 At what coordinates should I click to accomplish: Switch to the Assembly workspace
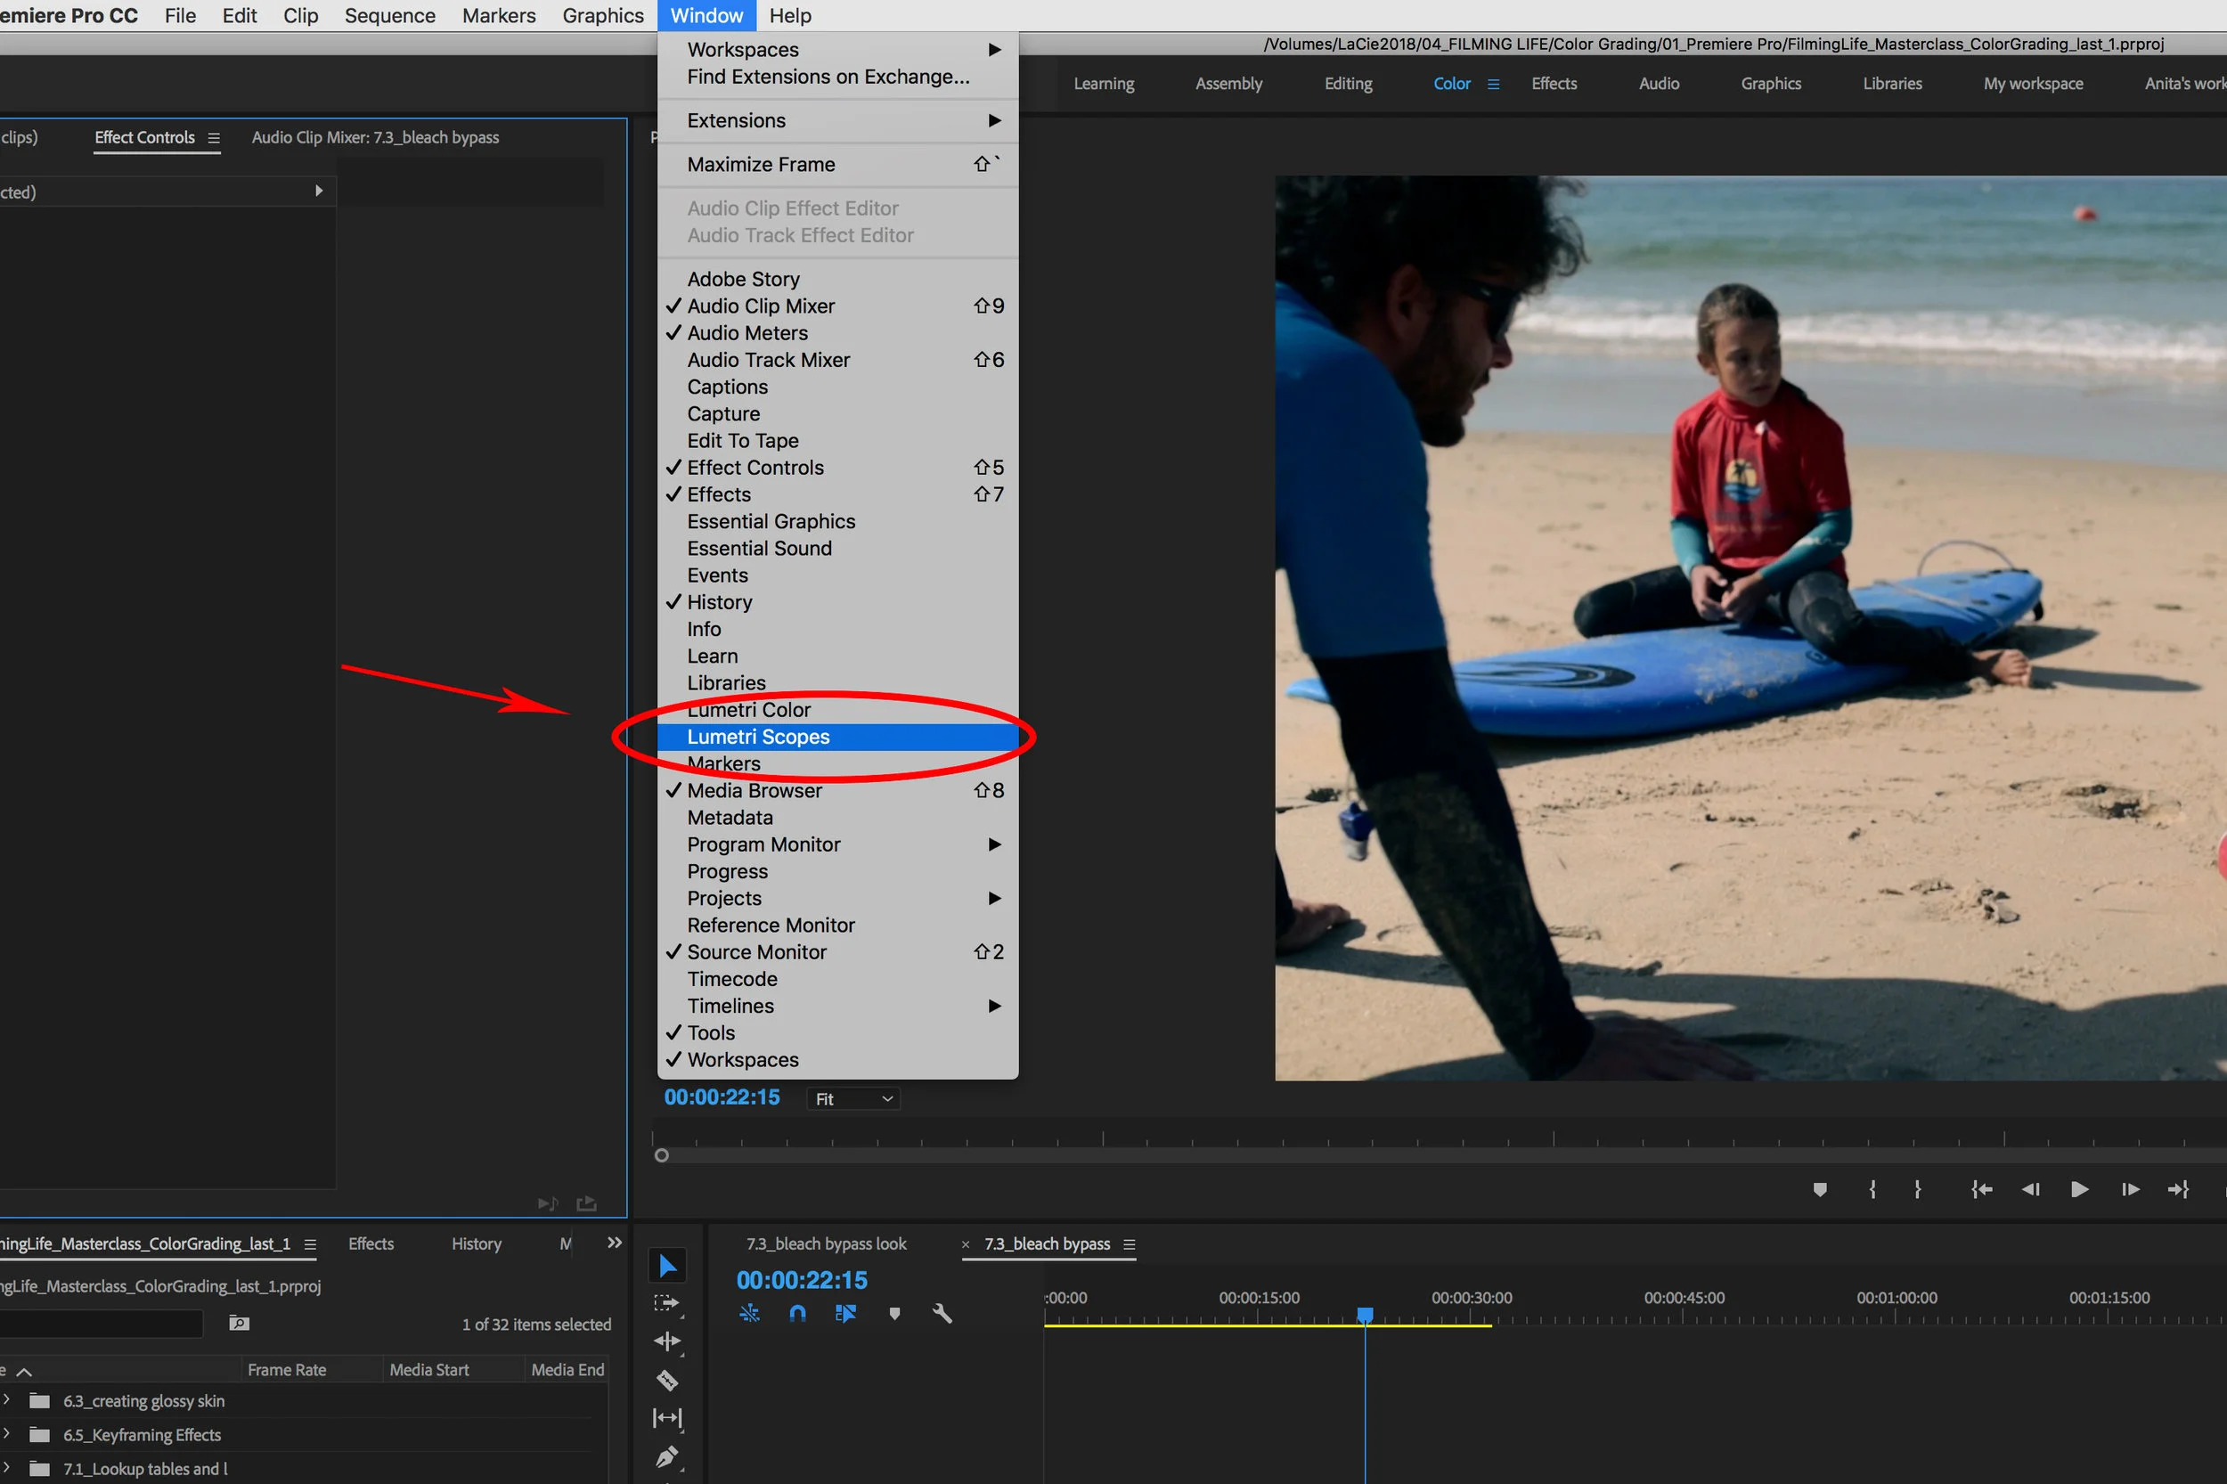(x=1228, y=84)
